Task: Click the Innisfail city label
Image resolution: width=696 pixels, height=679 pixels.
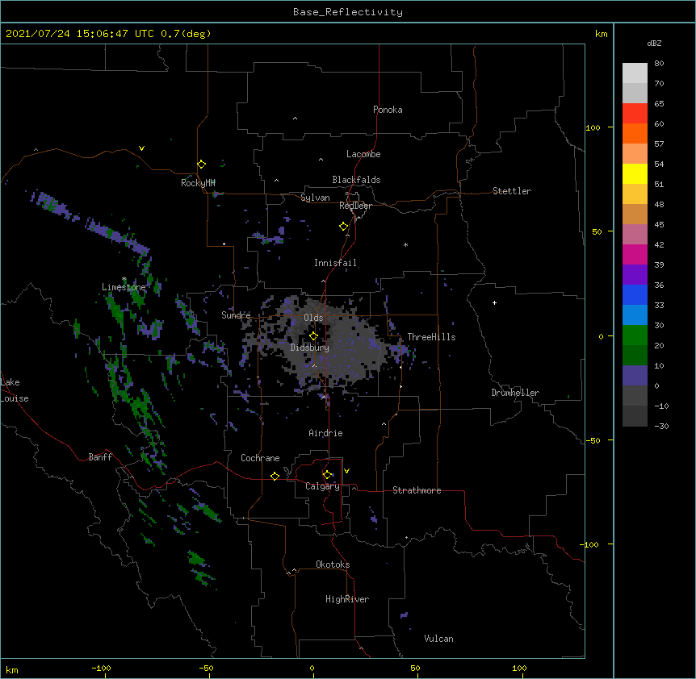Action: pos(335,263)
